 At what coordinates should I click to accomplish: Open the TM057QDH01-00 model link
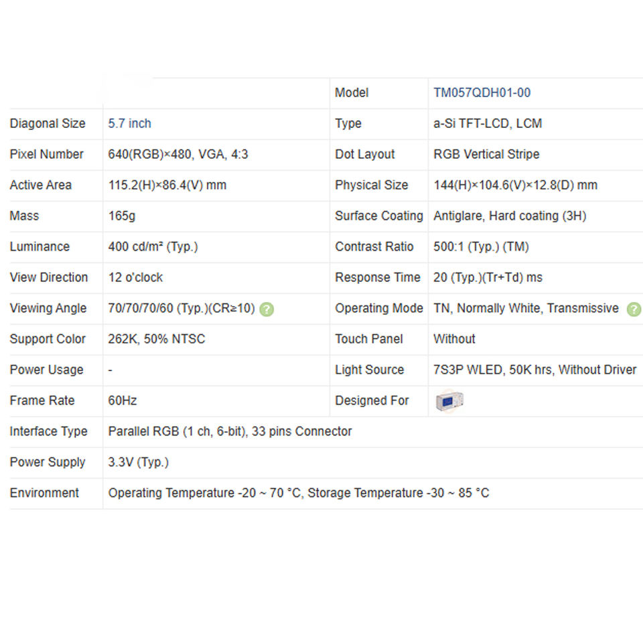[482, 92]
